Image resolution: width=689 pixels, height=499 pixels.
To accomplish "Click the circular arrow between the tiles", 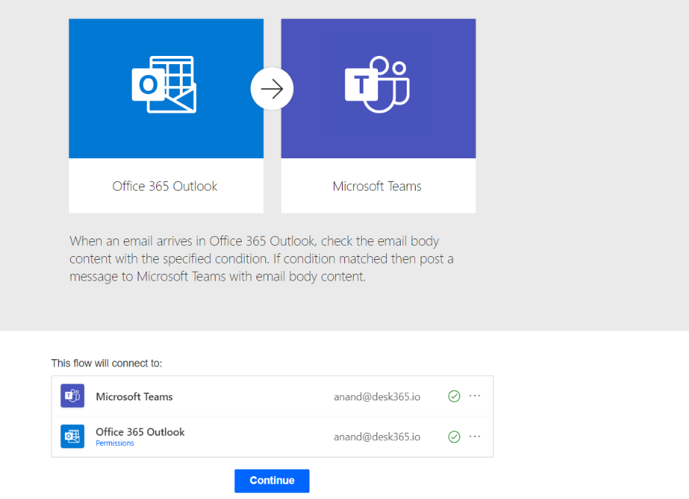I will [x=272, y=89].
